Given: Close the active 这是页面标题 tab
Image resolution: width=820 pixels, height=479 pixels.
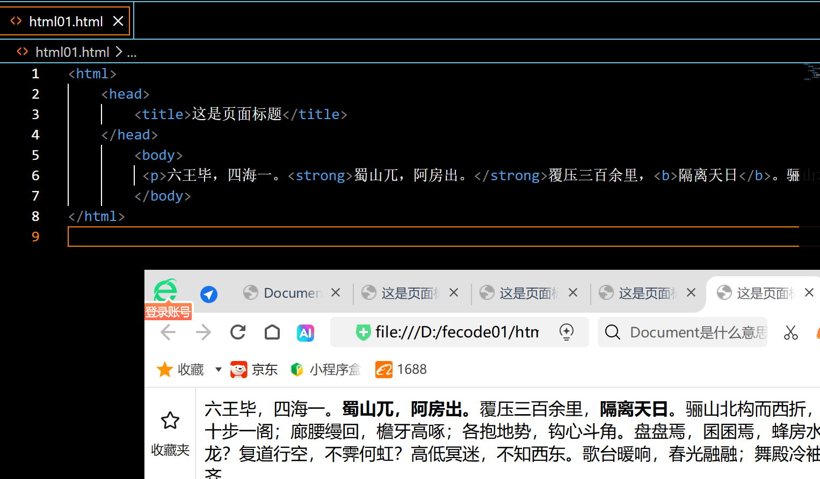Looking at the screenshot, I should (809, 292).
